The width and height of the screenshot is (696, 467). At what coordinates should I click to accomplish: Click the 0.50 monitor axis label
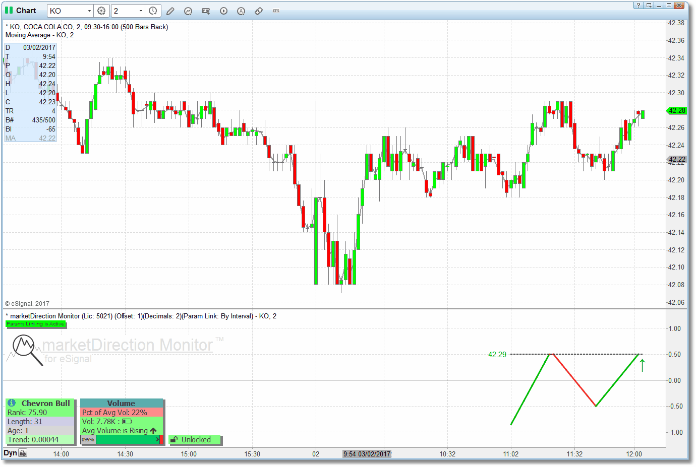click(x=674, y=354)
